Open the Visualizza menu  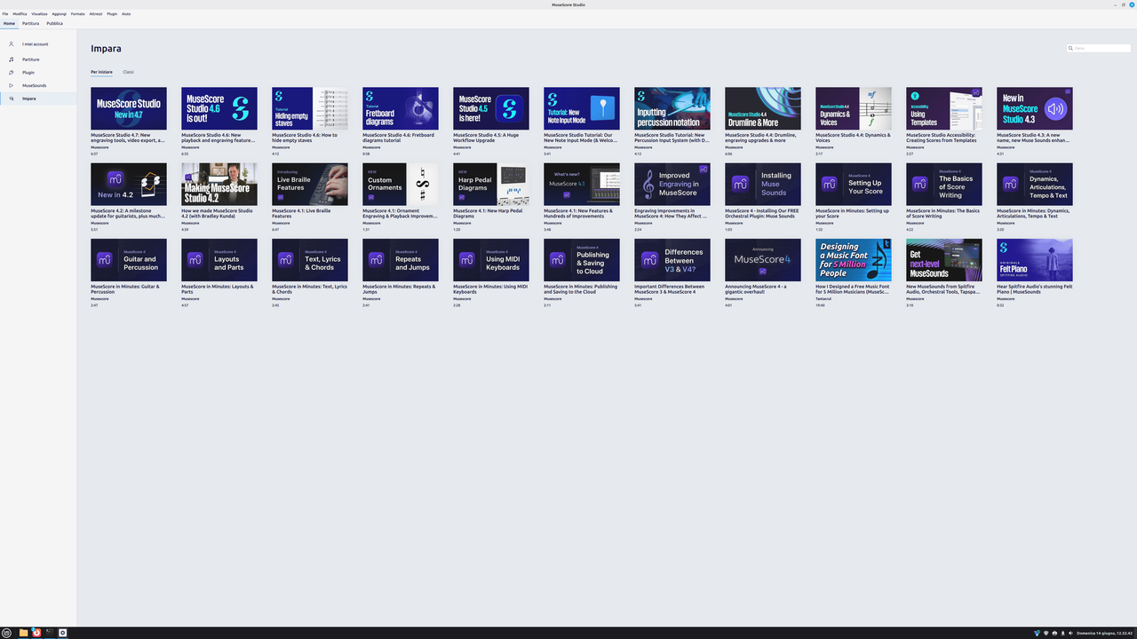pos(39,14)
